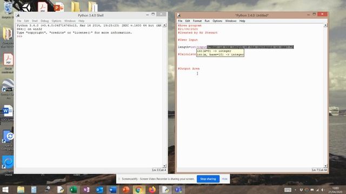Click the Python Shell title bar icon
The width and height of the screenshot is (346, 194).
(x=18, y=15)
